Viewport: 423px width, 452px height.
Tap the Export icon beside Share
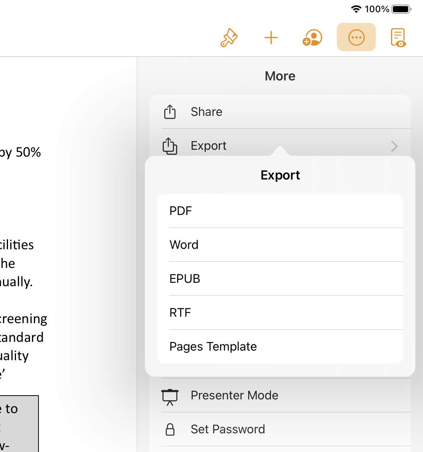170,146
